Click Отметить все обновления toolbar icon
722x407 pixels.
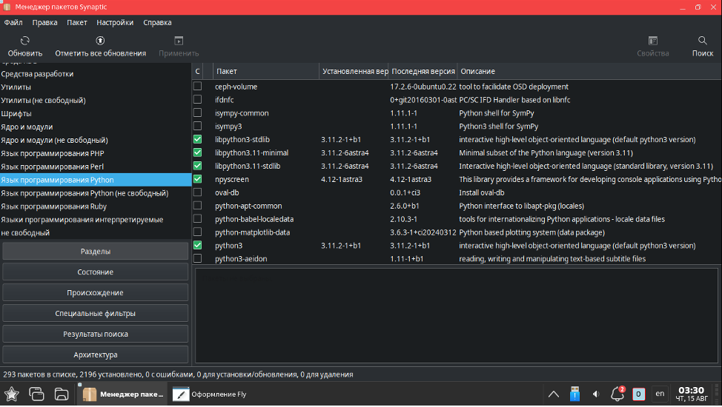[x=100, y=41]
